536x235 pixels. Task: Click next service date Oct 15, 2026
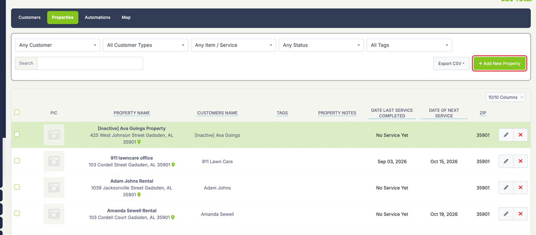pos(444,162)
